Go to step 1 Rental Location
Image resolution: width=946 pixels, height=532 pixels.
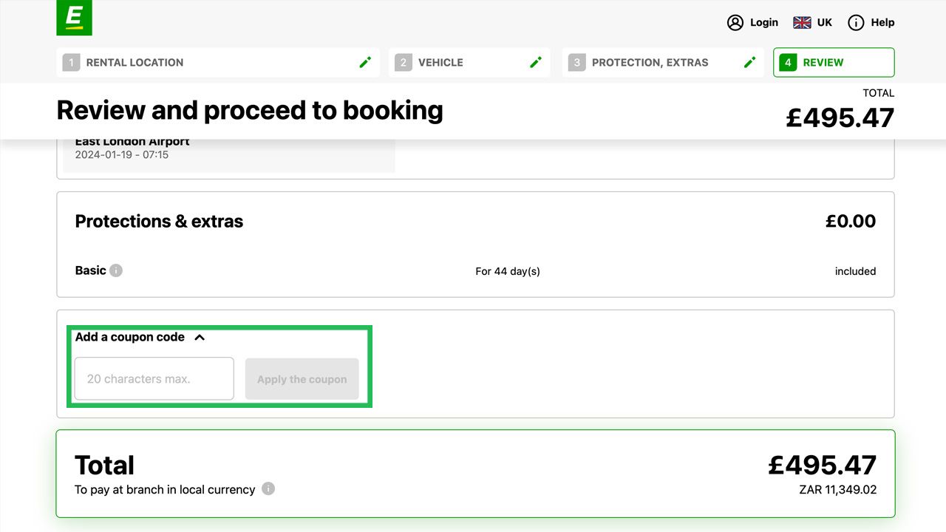coord(135,63)
